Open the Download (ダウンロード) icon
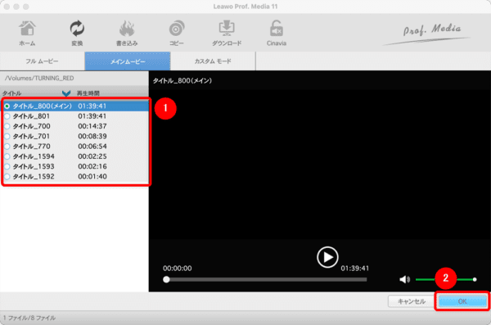 click(x=227, y=33)
